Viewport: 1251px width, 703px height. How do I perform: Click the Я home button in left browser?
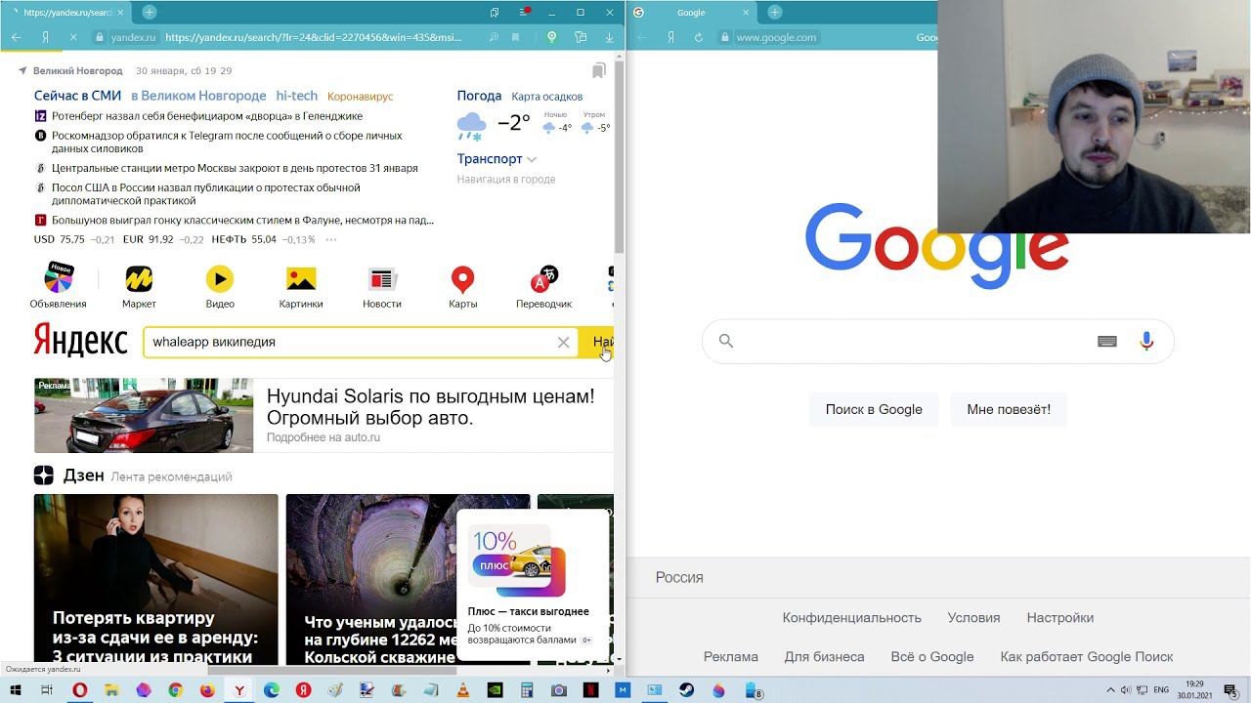tap(45, 37)
